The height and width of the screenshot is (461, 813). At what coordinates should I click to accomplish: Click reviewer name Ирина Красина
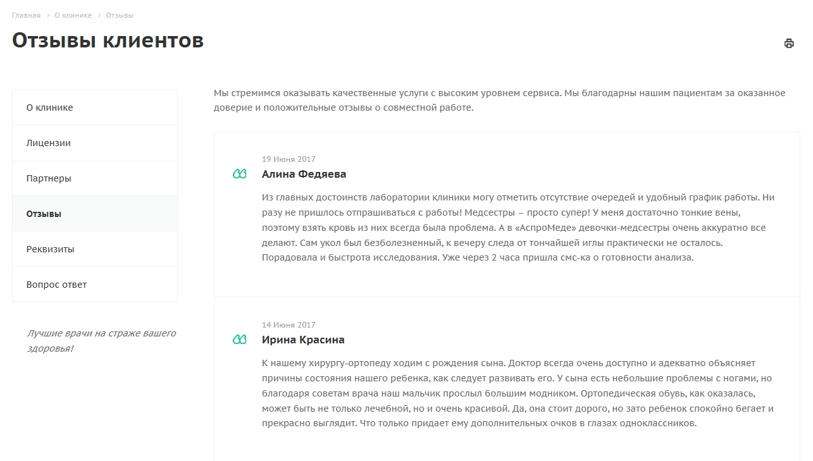[303, 340]
